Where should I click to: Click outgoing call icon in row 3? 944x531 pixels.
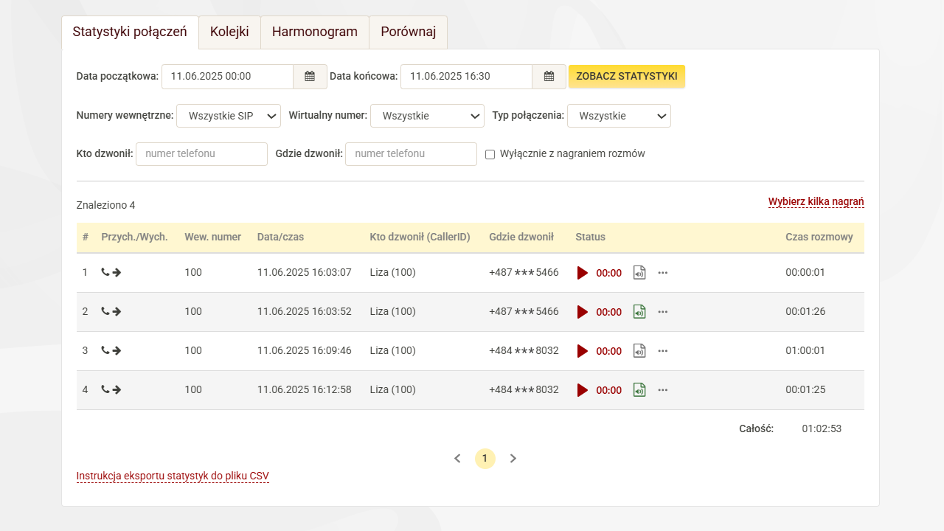click(x=111, y=350)
